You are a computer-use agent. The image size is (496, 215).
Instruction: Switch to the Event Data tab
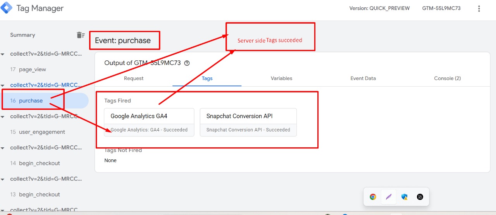coord(363,78)
